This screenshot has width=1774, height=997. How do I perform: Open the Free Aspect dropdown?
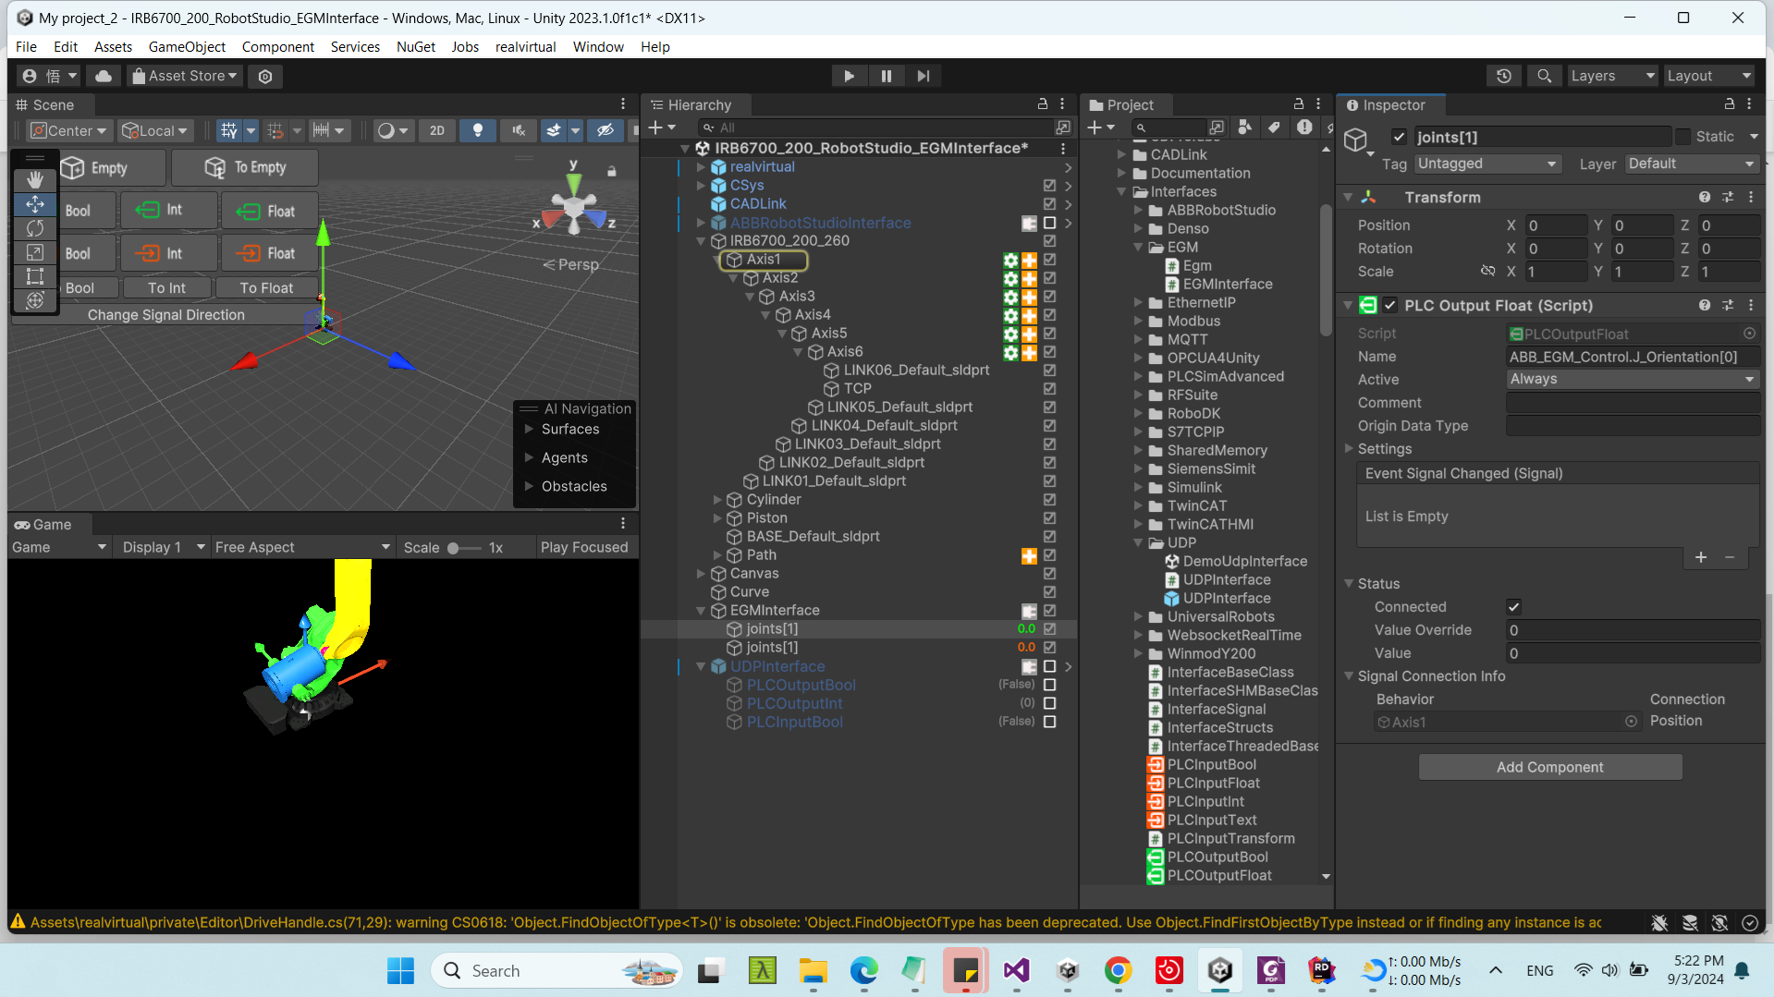click(302, 547)
